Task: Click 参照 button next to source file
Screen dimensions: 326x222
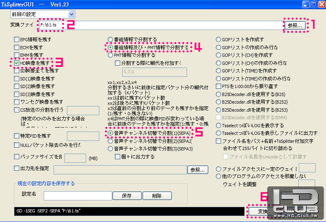Action: pyautogui.click(x=295, y=25)
